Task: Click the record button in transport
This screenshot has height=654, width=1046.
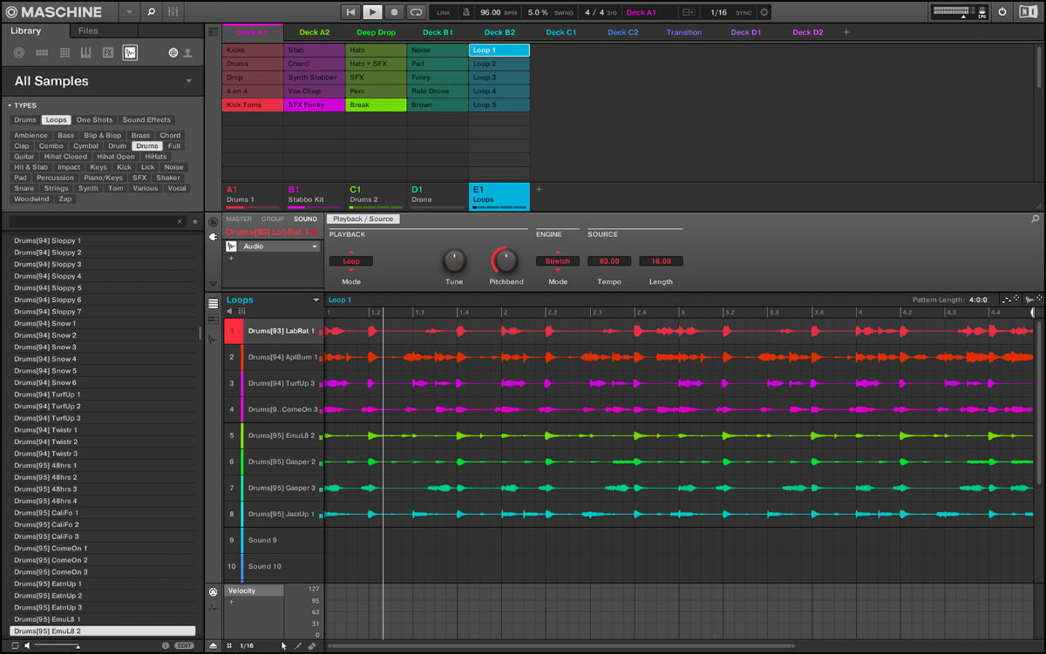Action: pos(394,12)
